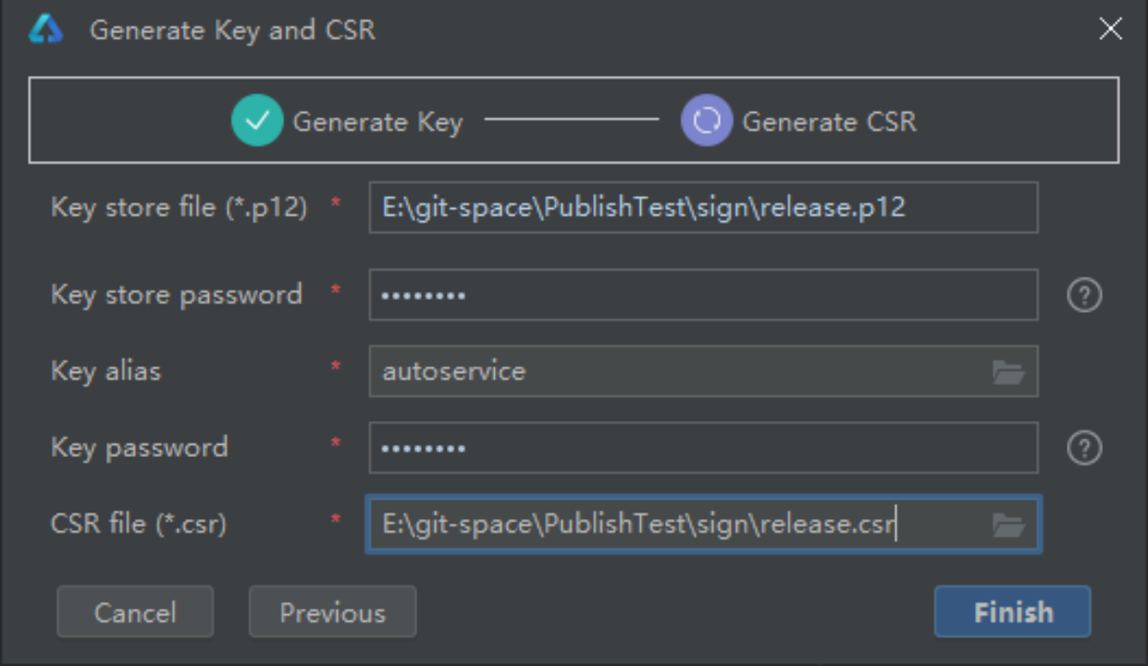Select the Generate Key step label

point(377,122)
